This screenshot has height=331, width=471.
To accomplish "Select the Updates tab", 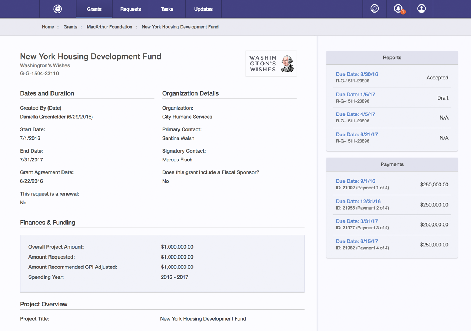I will coord(203,9).
